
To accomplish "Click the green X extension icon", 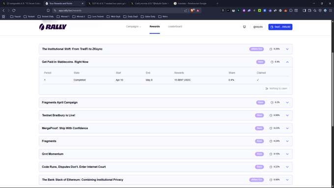I will coord(259,10).
